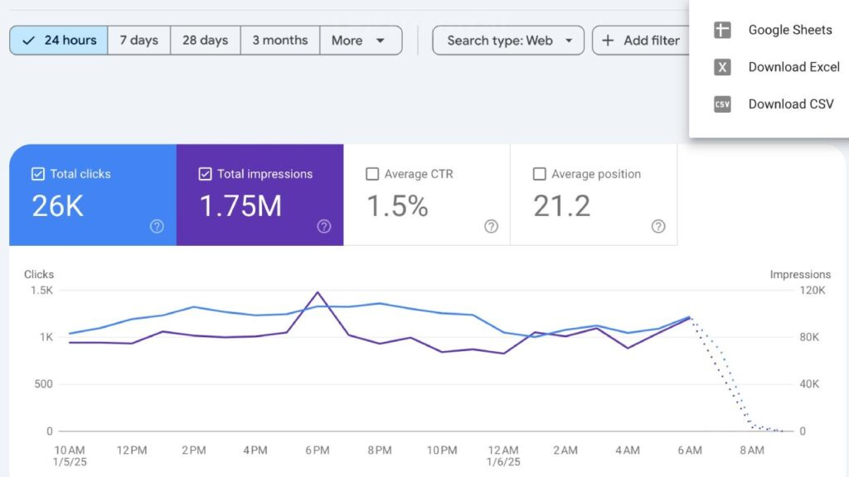This screenshot has width=849, height=477.
Task: Click the Google Sheets export icon
Action: click(722, 30)
